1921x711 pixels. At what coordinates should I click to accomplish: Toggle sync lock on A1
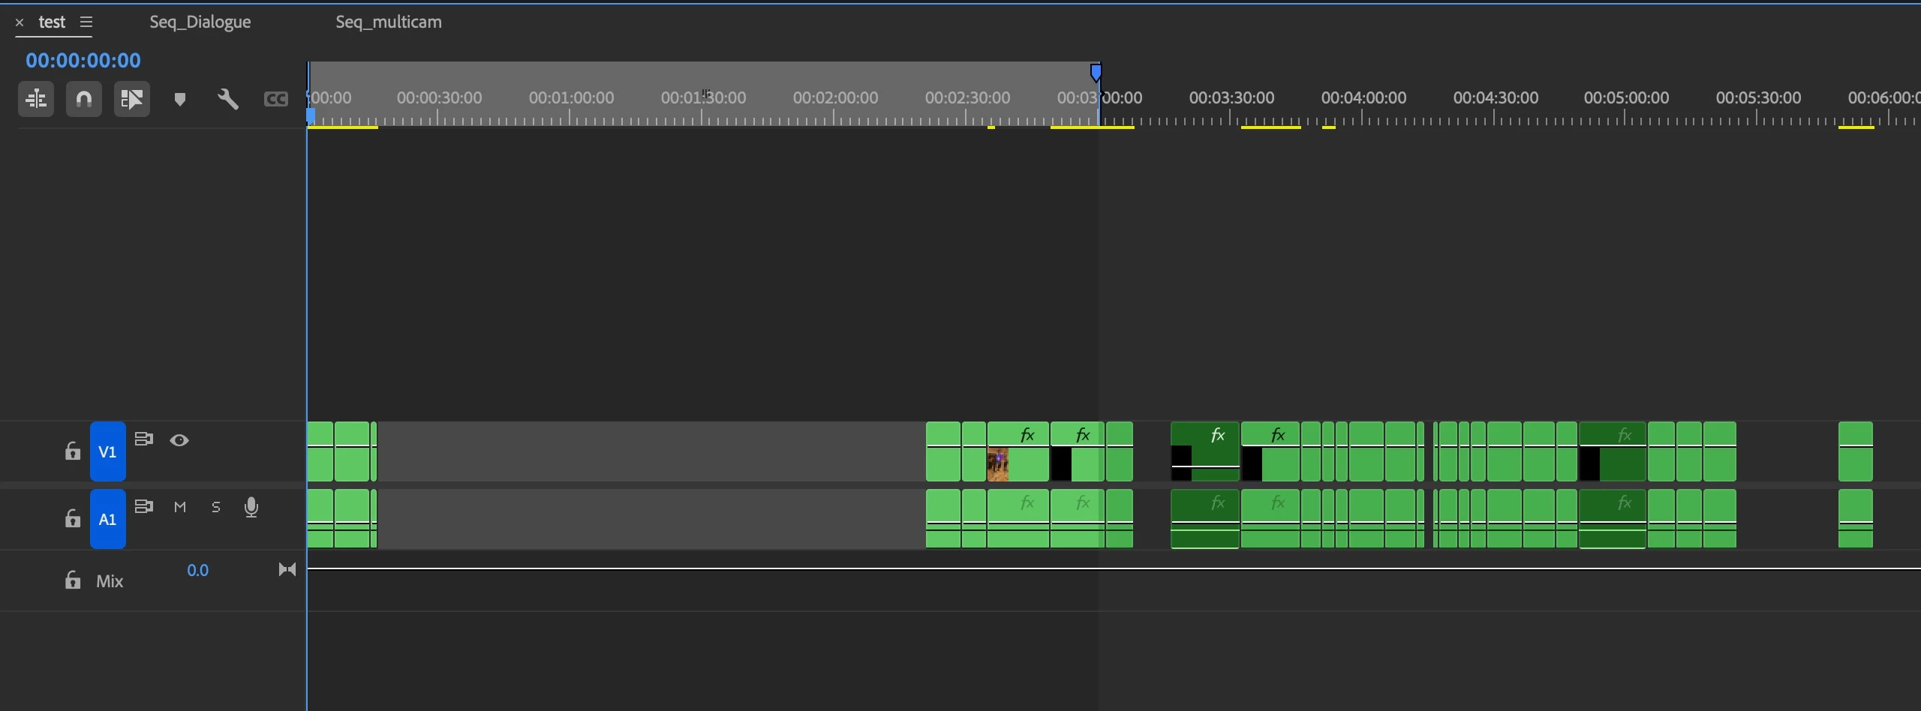pyautogui.click(x=144, y=507)
